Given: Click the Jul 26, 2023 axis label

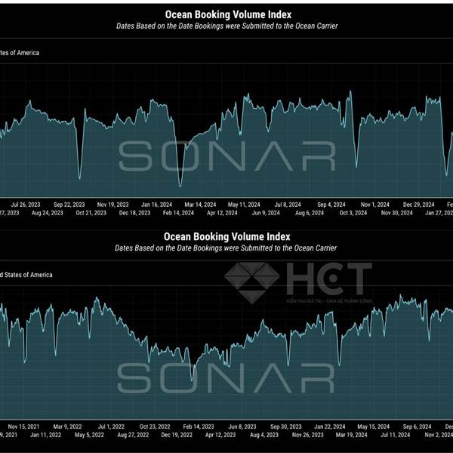Looking at the screenshot, I should pos(26,205).
